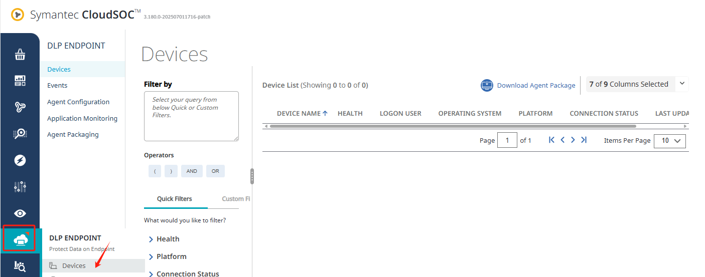Screen dimensions: 705x277
Task: Open the Dashboard icon in sidebar
Action: click(x=20, y=80)
